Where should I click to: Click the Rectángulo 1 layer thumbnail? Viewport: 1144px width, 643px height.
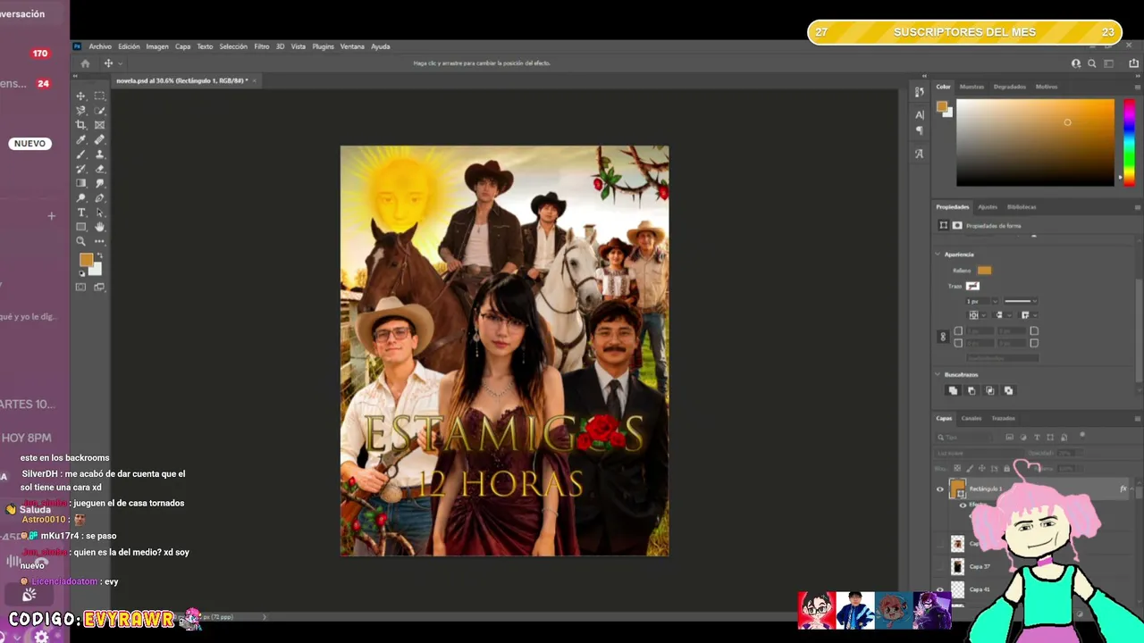[957, 489]
